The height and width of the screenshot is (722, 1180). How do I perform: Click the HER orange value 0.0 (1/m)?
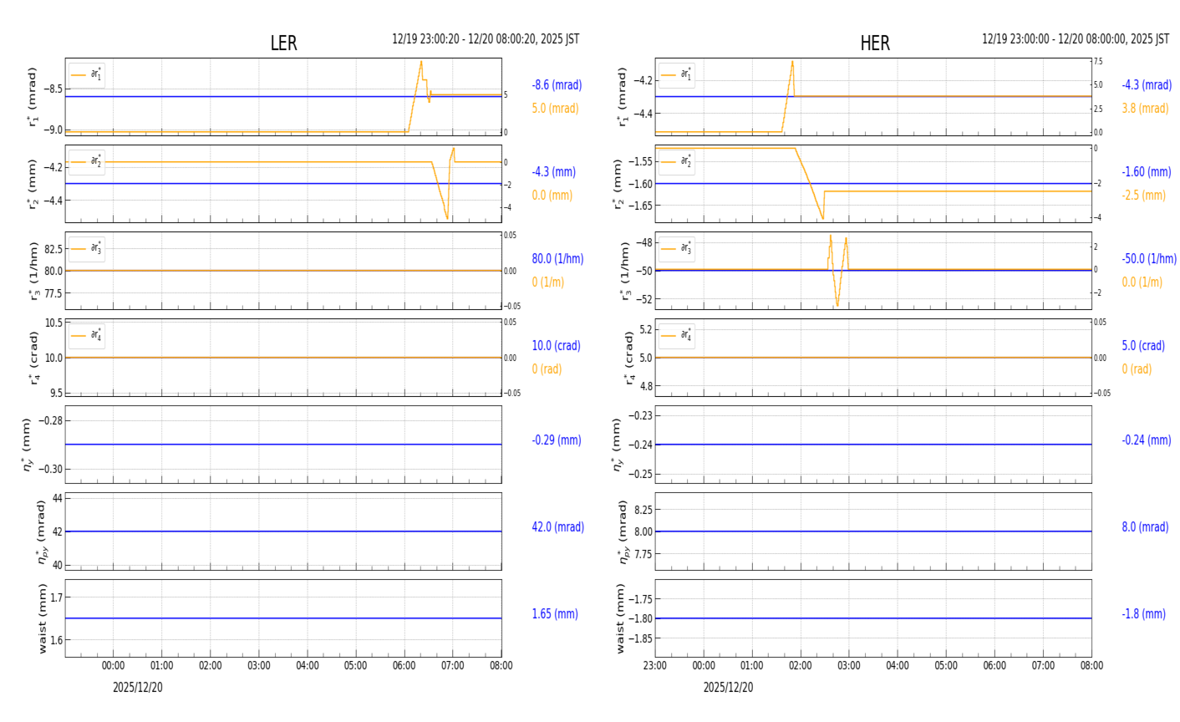pos(1142,282)
